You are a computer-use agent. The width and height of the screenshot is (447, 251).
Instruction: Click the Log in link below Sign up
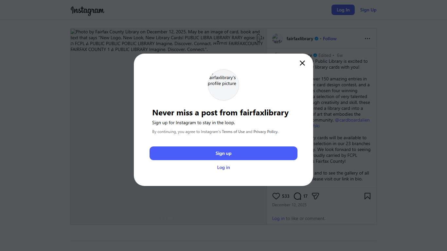[x=223, y=167]
